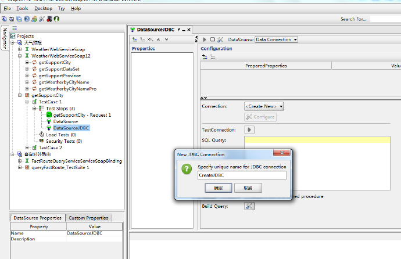
Task: Toggle the proxy server toolbar icon
Action: click(x=49, y=19)
